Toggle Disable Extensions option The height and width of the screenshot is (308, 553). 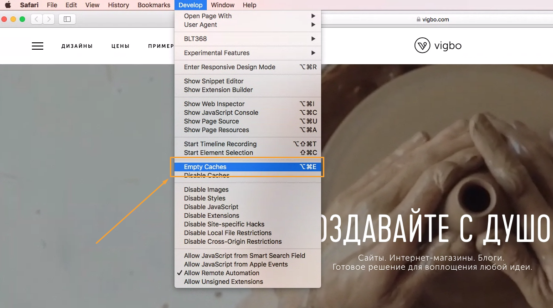pos(248,216)
